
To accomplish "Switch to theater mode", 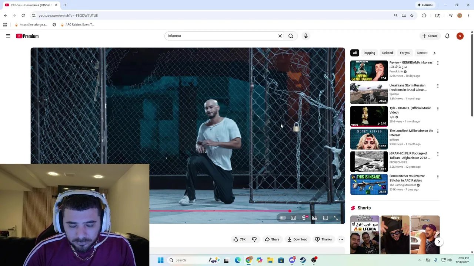I will click(x=314, y=218).
